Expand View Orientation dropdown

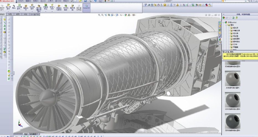pyautogui.click(x=114, y=15)
